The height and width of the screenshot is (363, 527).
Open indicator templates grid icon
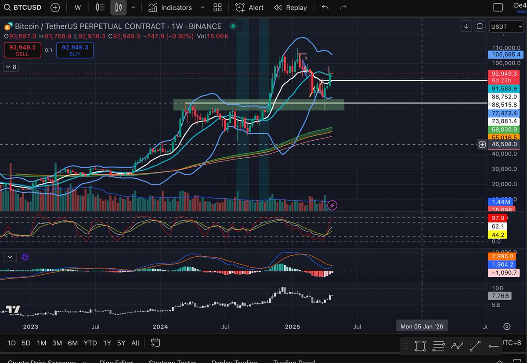coord(217,7)
